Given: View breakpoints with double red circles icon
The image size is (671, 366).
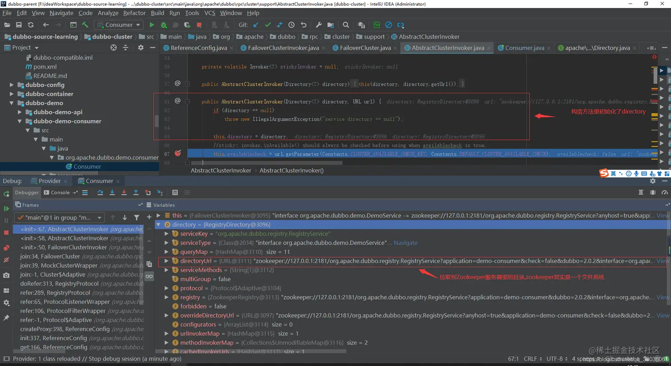Looking at the screenshot, I should (x=6, y=248).
